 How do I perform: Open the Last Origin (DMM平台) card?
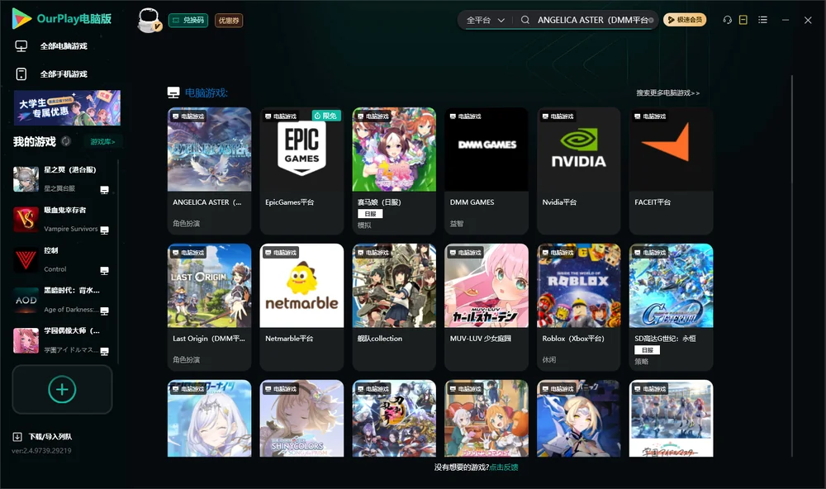[209, 307]
